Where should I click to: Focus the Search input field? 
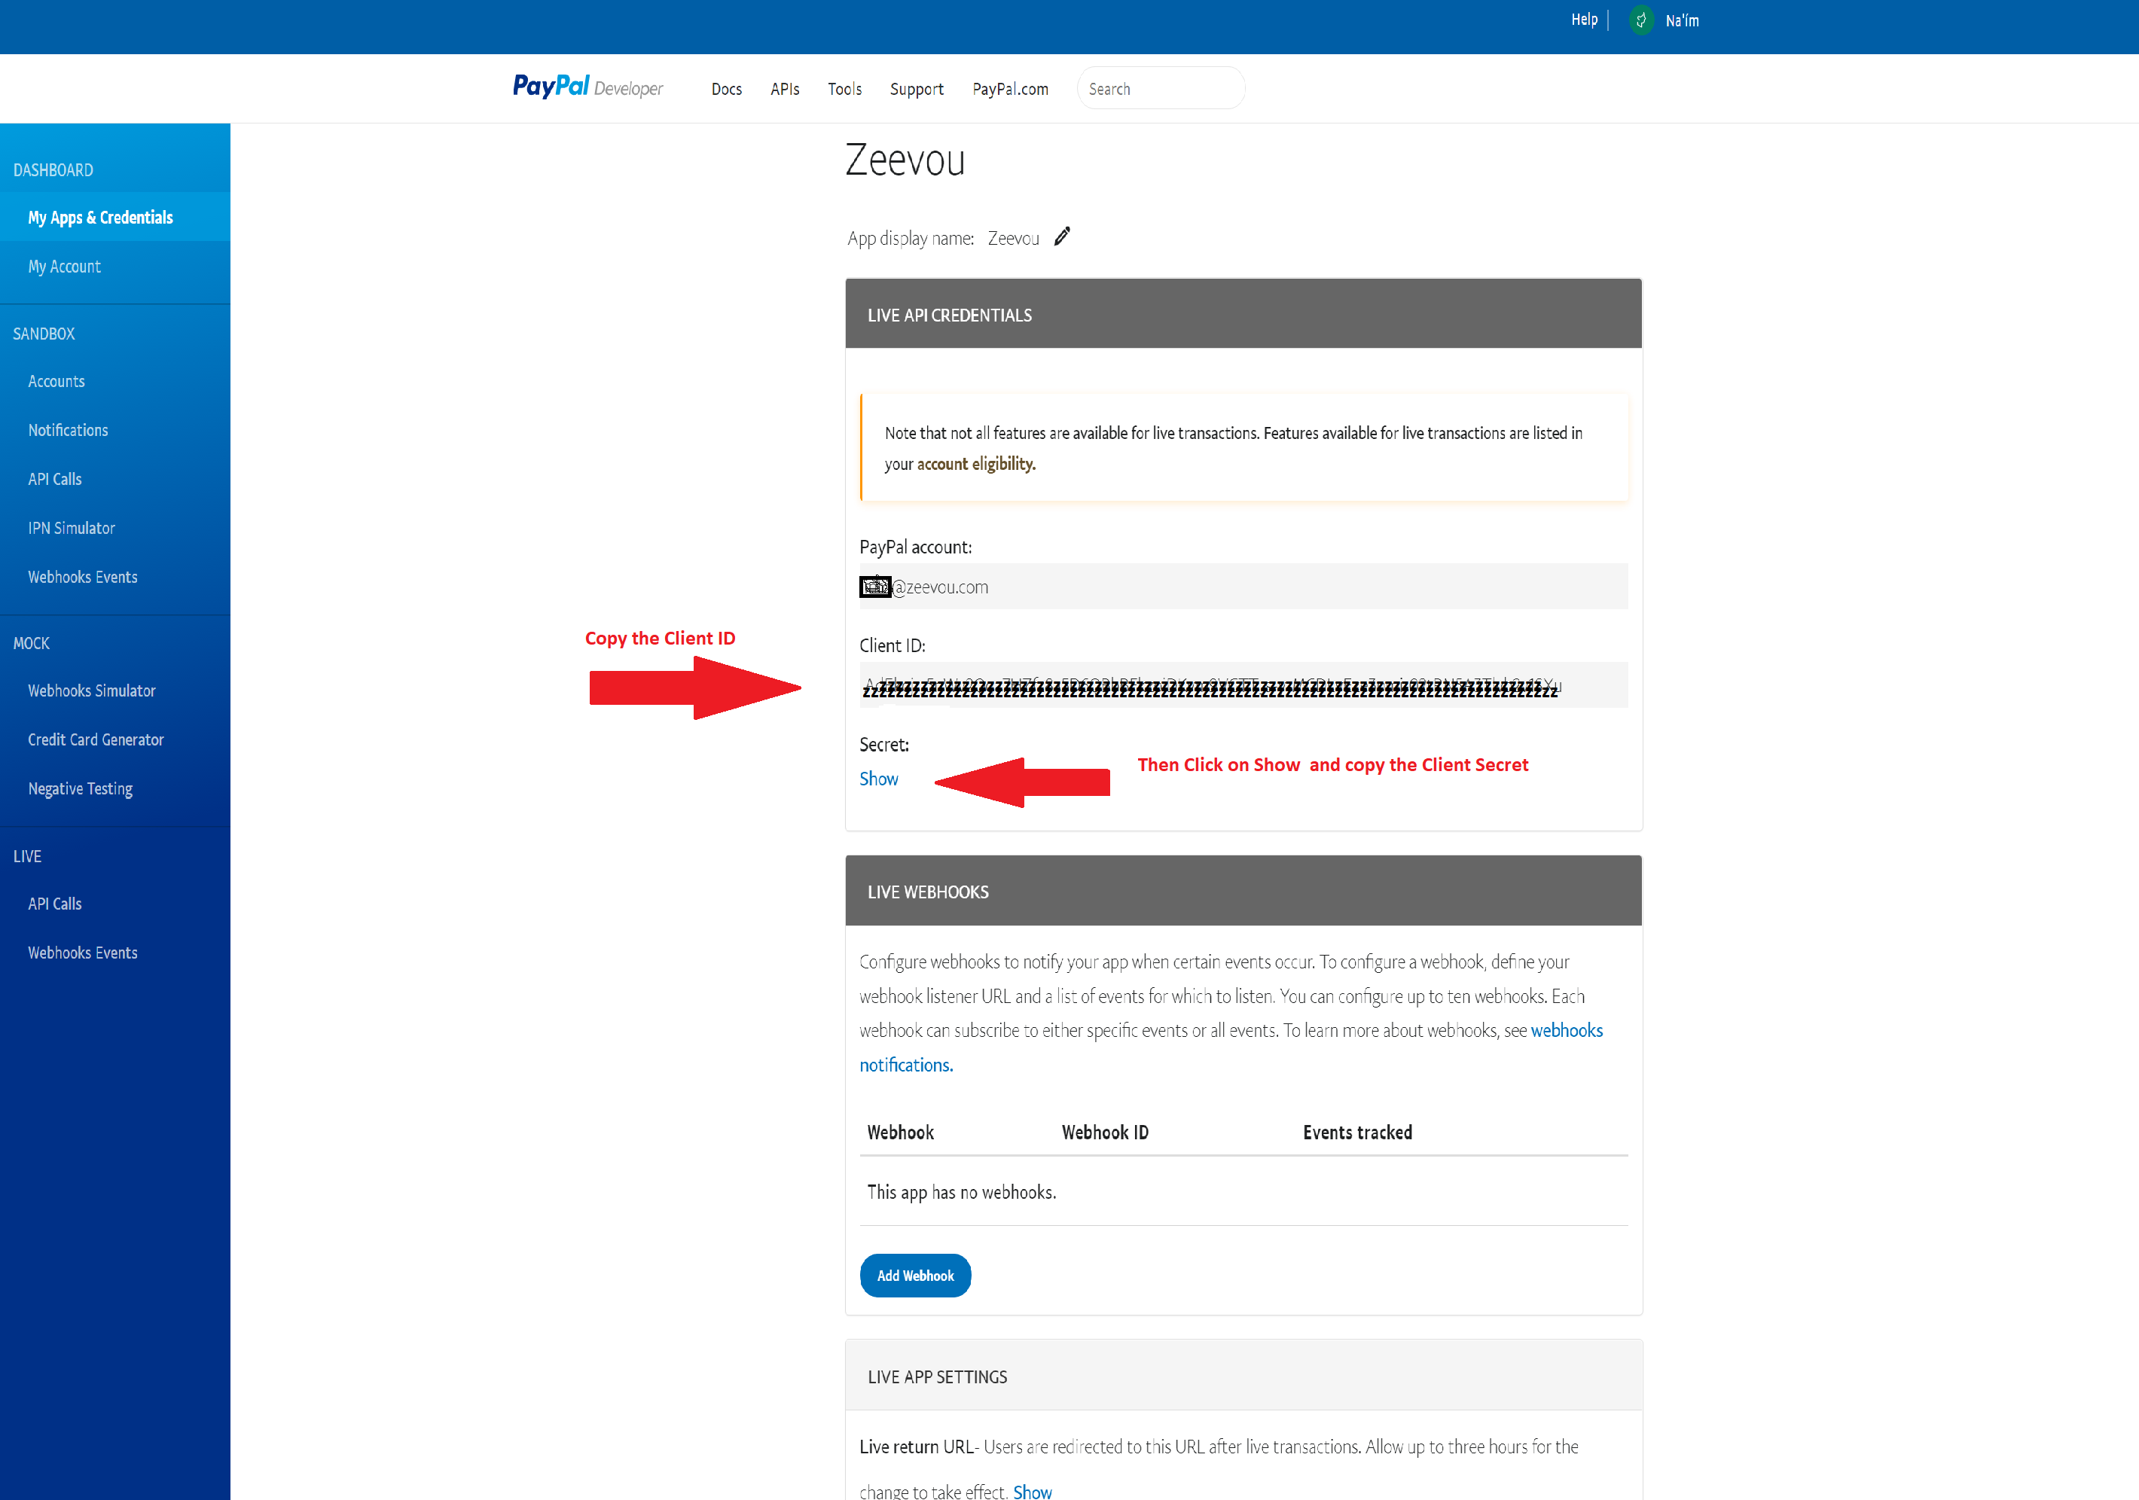[x=1161, y=89]
